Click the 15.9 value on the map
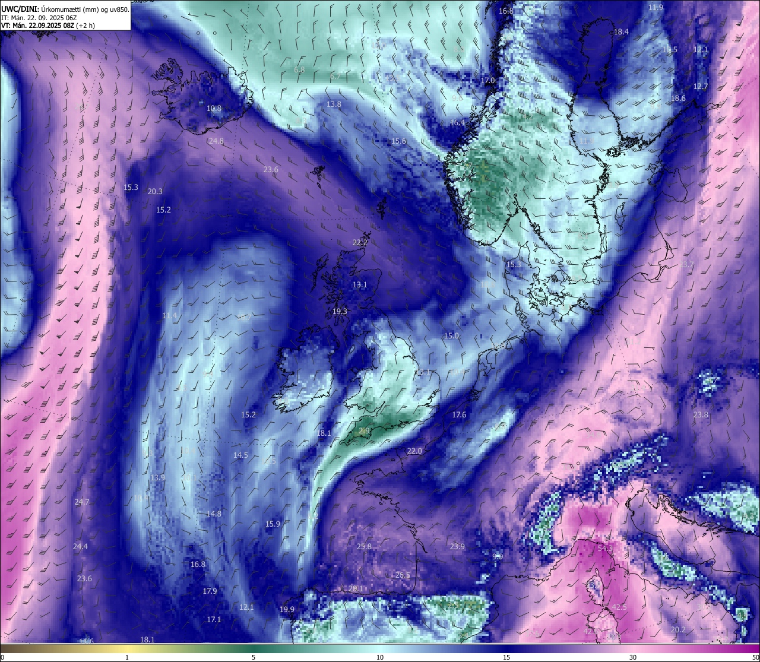The height and width of the screenshot is (662, 760). 273,524
